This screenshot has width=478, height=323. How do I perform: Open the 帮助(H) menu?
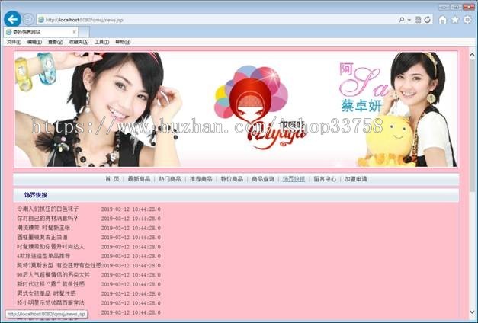(123, 42)
